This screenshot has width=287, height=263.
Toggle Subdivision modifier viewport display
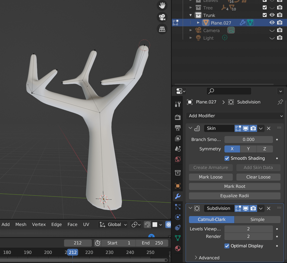tap(246, 208)
